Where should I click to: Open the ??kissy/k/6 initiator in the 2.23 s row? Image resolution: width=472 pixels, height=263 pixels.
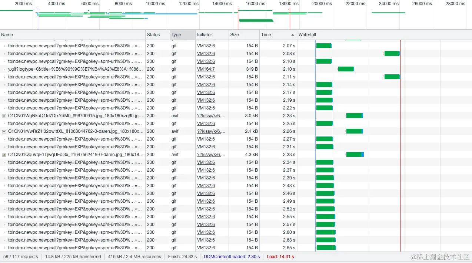pyautogui.click(x=211, y=116)
